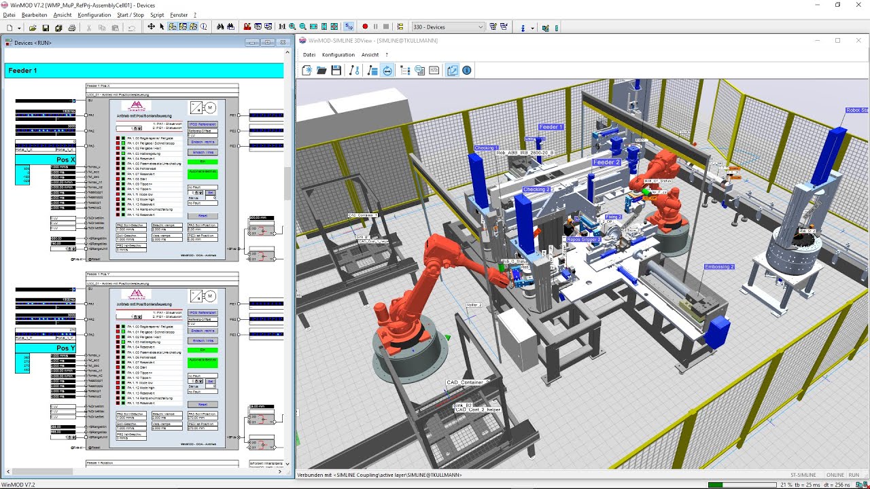Screen dimensions: 870x489
Task: Click the Reset button in Feeder 1 Pos Y
Action: [203, 404]
